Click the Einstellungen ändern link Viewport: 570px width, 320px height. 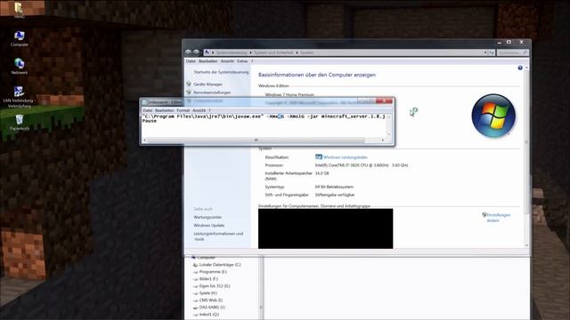pyautogui.click(x=499, y=218)
